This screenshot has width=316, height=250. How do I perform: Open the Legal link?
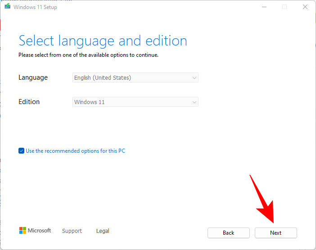(x=103, y=231)
